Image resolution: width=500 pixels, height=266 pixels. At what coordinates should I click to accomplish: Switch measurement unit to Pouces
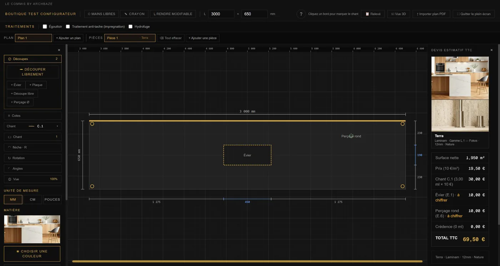pos(52,199)
